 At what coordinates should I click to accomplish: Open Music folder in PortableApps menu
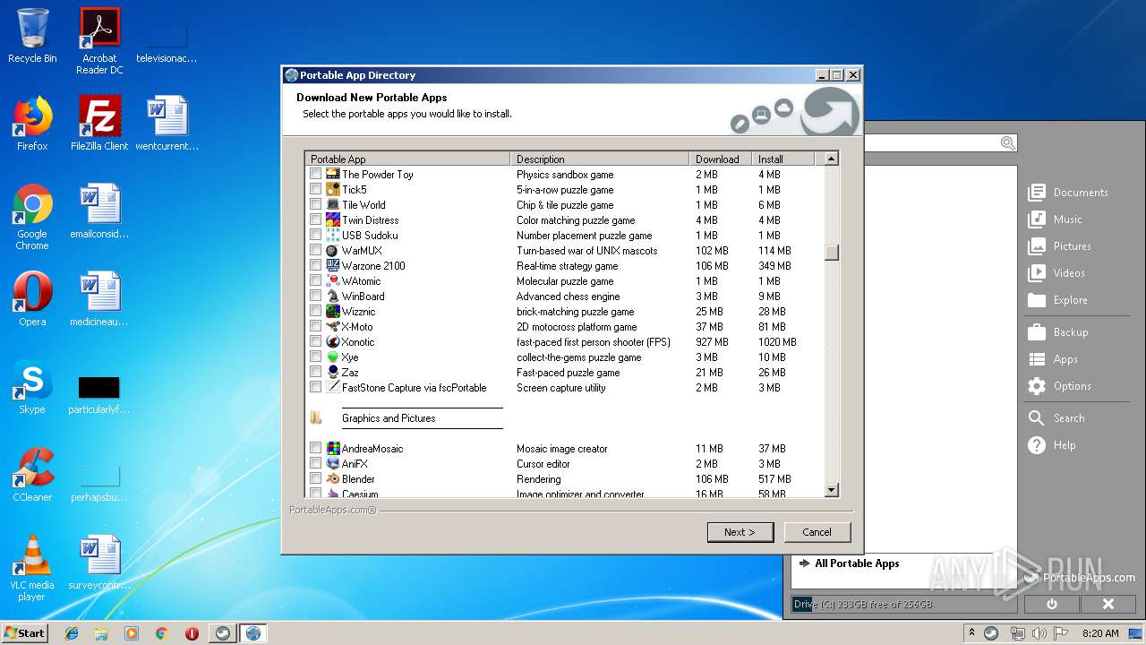[1055, 219]
